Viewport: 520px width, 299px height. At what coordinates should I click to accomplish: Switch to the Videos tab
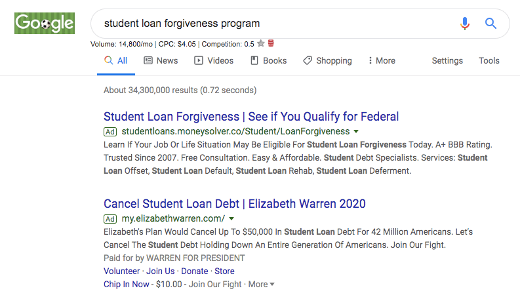(214, 60)
